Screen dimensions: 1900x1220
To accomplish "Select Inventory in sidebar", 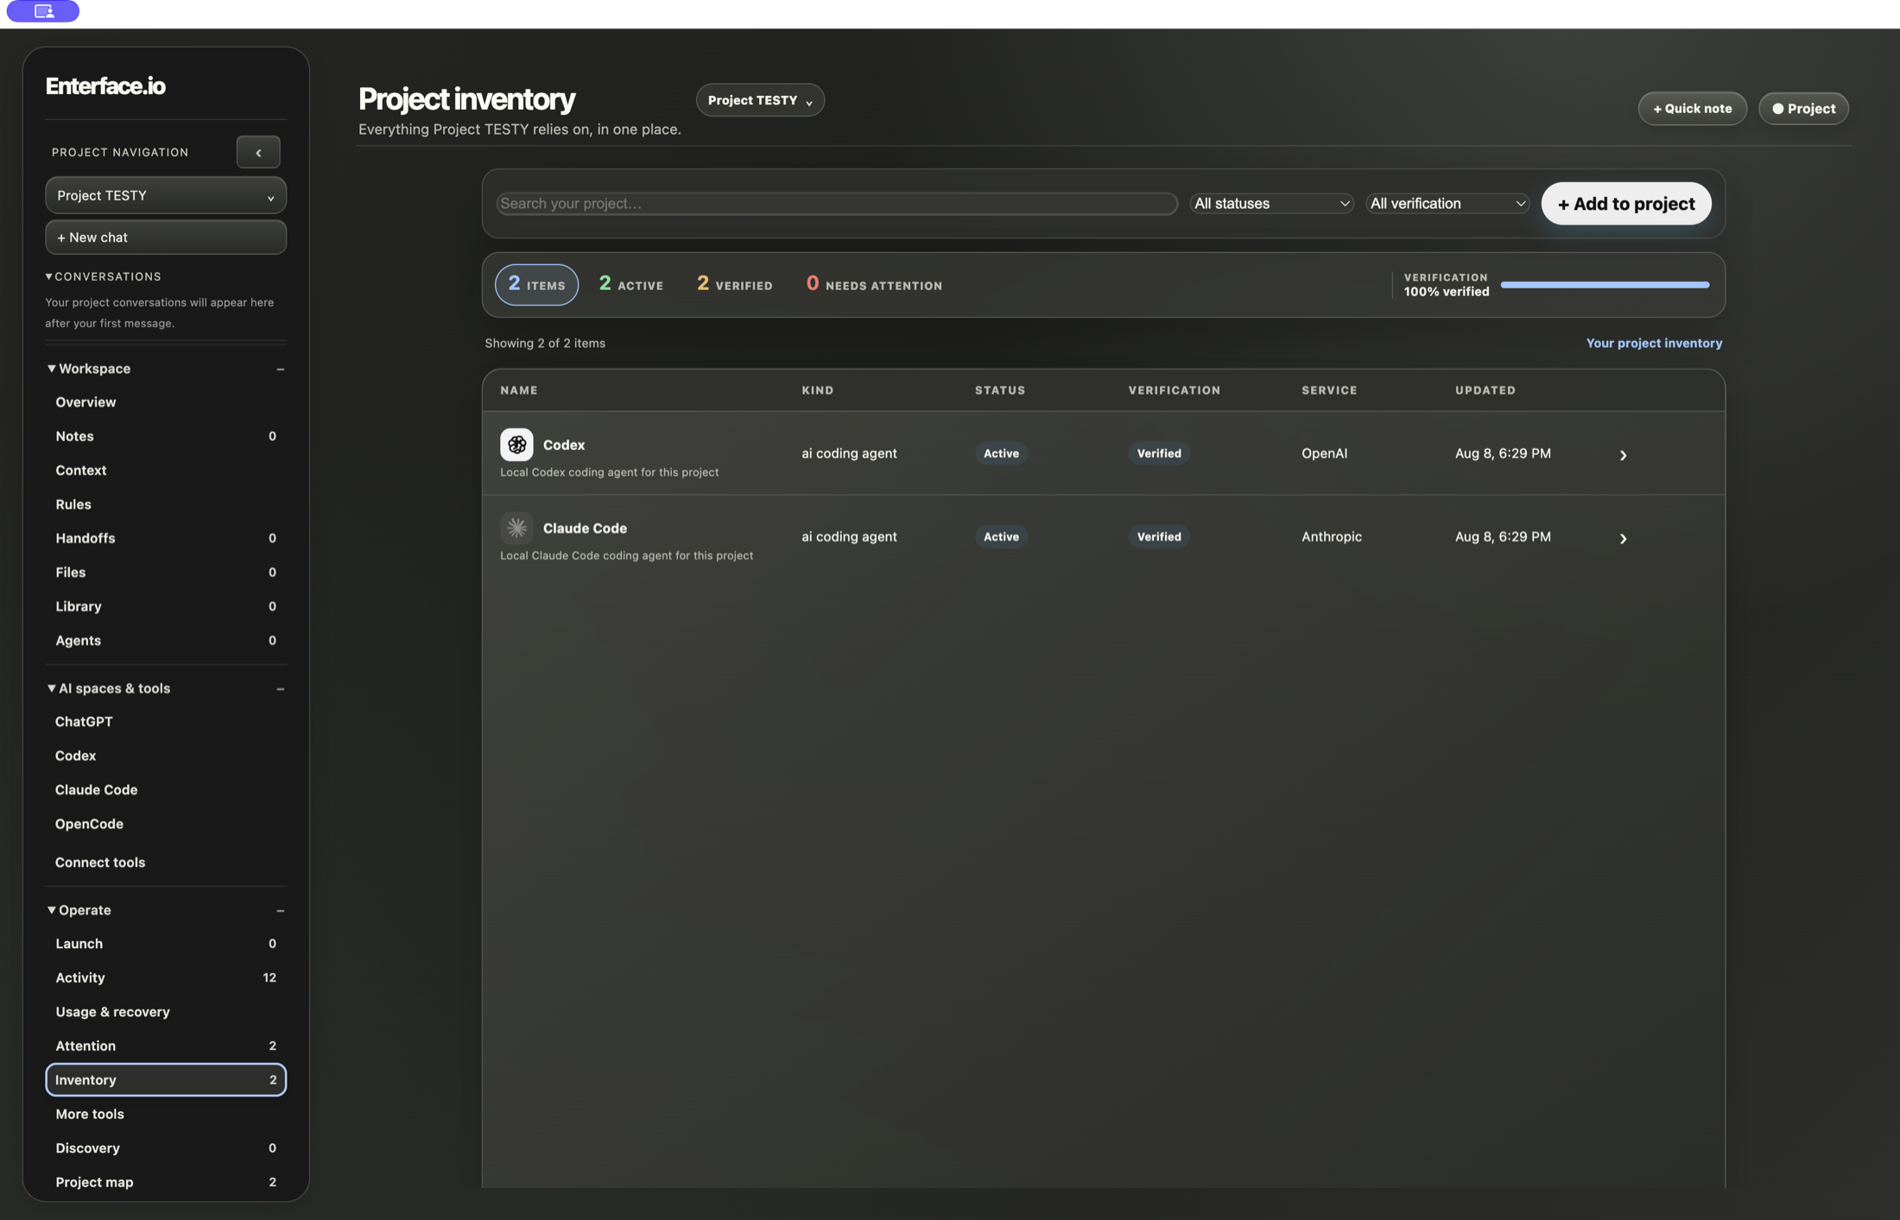I will (x=166, y=1080).
